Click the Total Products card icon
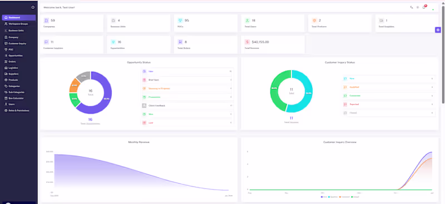Screen dimensions: 445x204 (314, 21)
